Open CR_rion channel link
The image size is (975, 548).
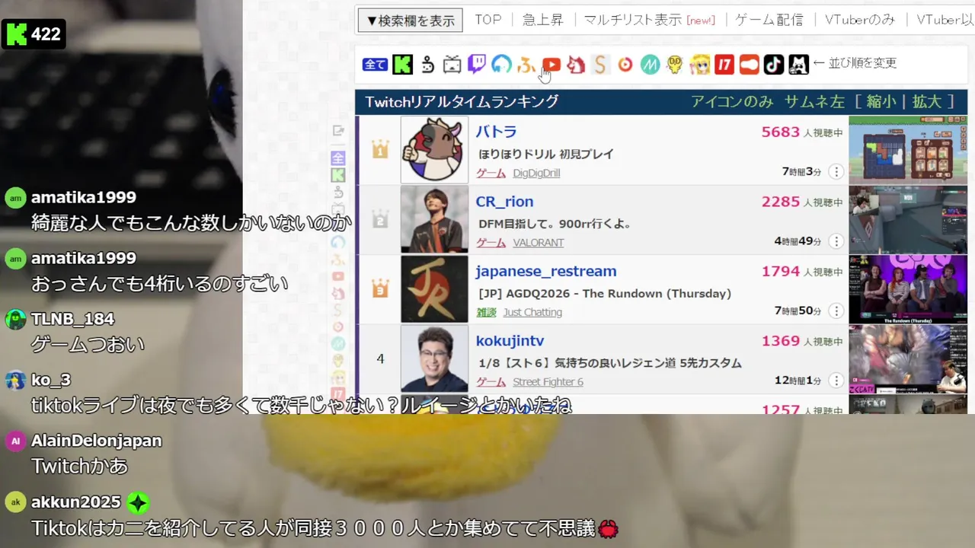[x=504, y=202]
